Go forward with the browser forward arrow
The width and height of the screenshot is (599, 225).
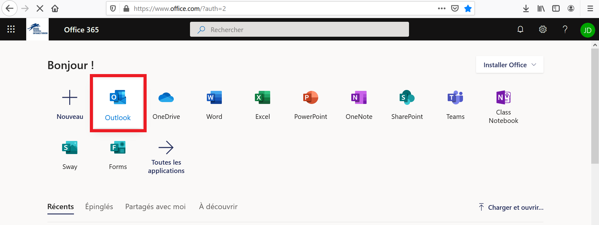pos(25,8)
